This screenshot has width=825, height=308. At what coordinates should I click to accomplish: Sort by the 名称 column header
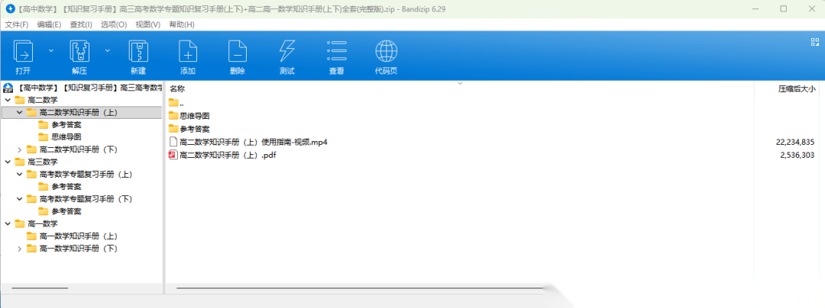click(x=178, y=88)
